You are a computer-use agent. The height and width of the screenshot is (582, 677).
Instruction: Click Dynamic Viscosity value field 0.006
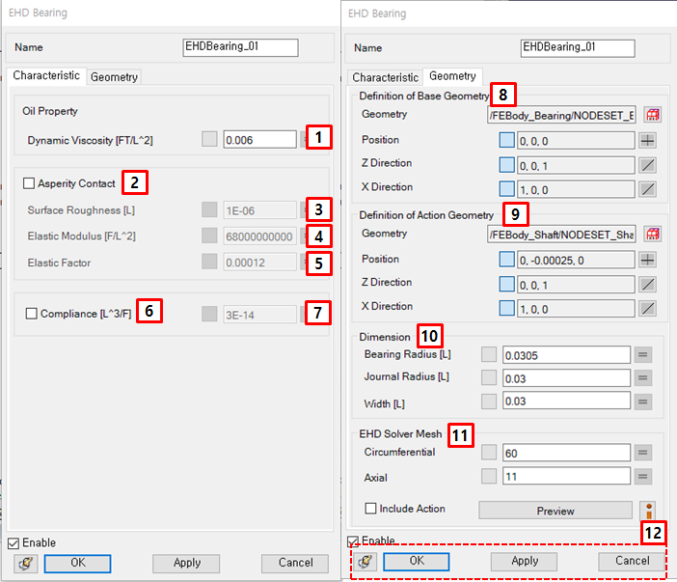click(259, 140)
